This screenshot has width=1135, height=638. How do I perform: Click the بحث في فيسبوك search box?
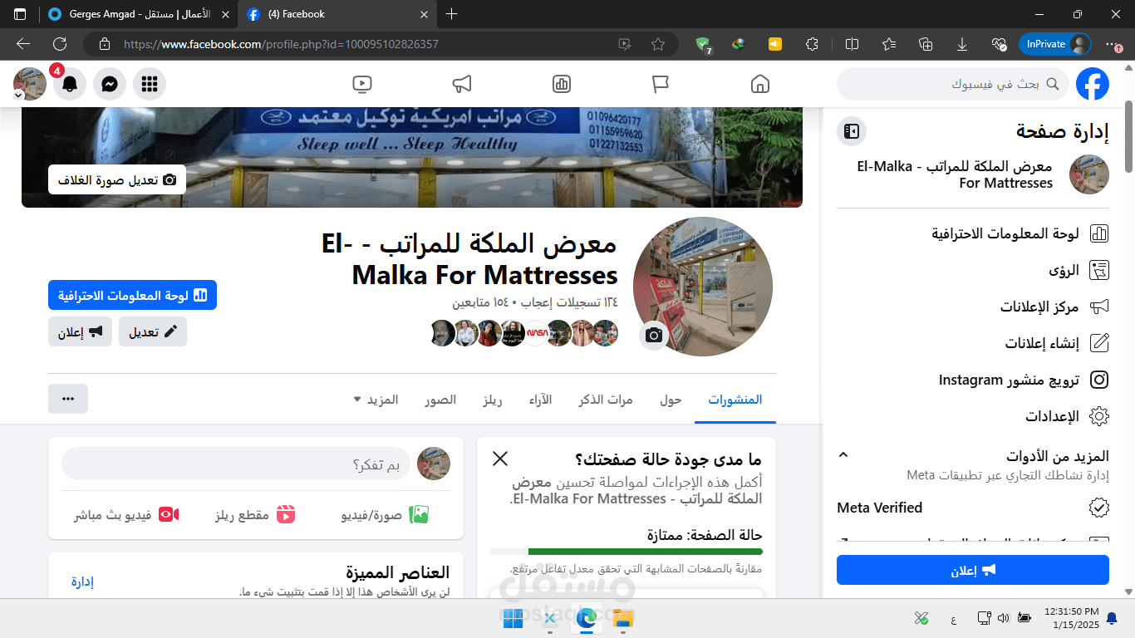[953, 84]
